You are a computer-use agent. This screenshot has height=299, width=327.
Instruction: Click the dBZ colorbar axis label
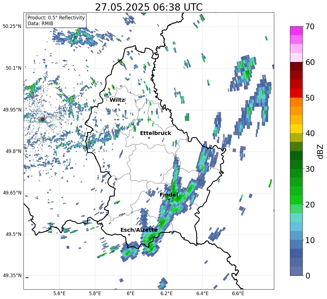[x=320, y=151]
